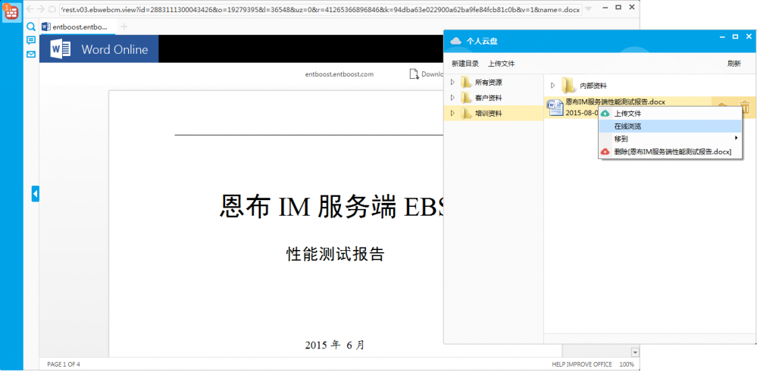Maximize the 个人云盘 window
The image size is (757, 372).
coord(735,36)
